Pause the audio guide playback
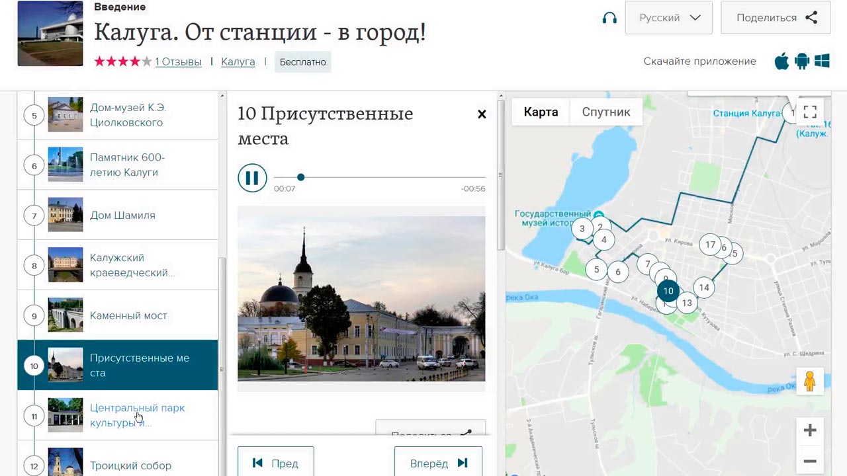Viewport: 847px width, 476px height. [252, 178]
